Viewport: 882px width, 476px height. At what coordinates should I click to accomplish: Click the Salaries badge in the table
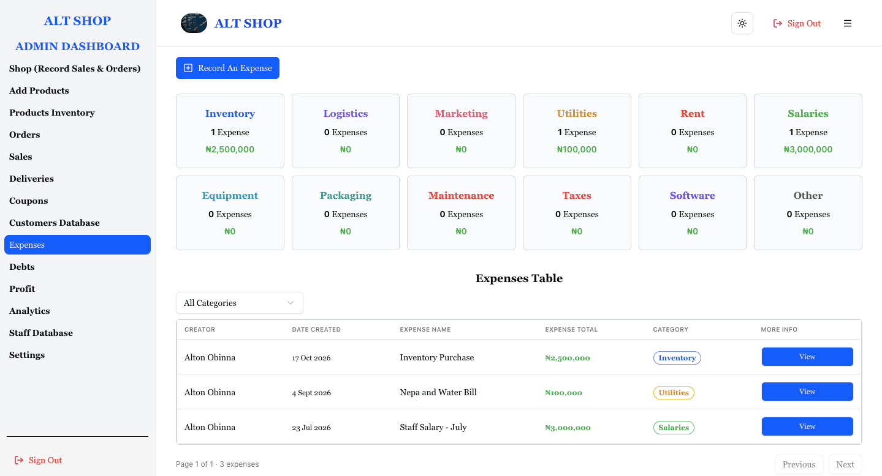674,428
